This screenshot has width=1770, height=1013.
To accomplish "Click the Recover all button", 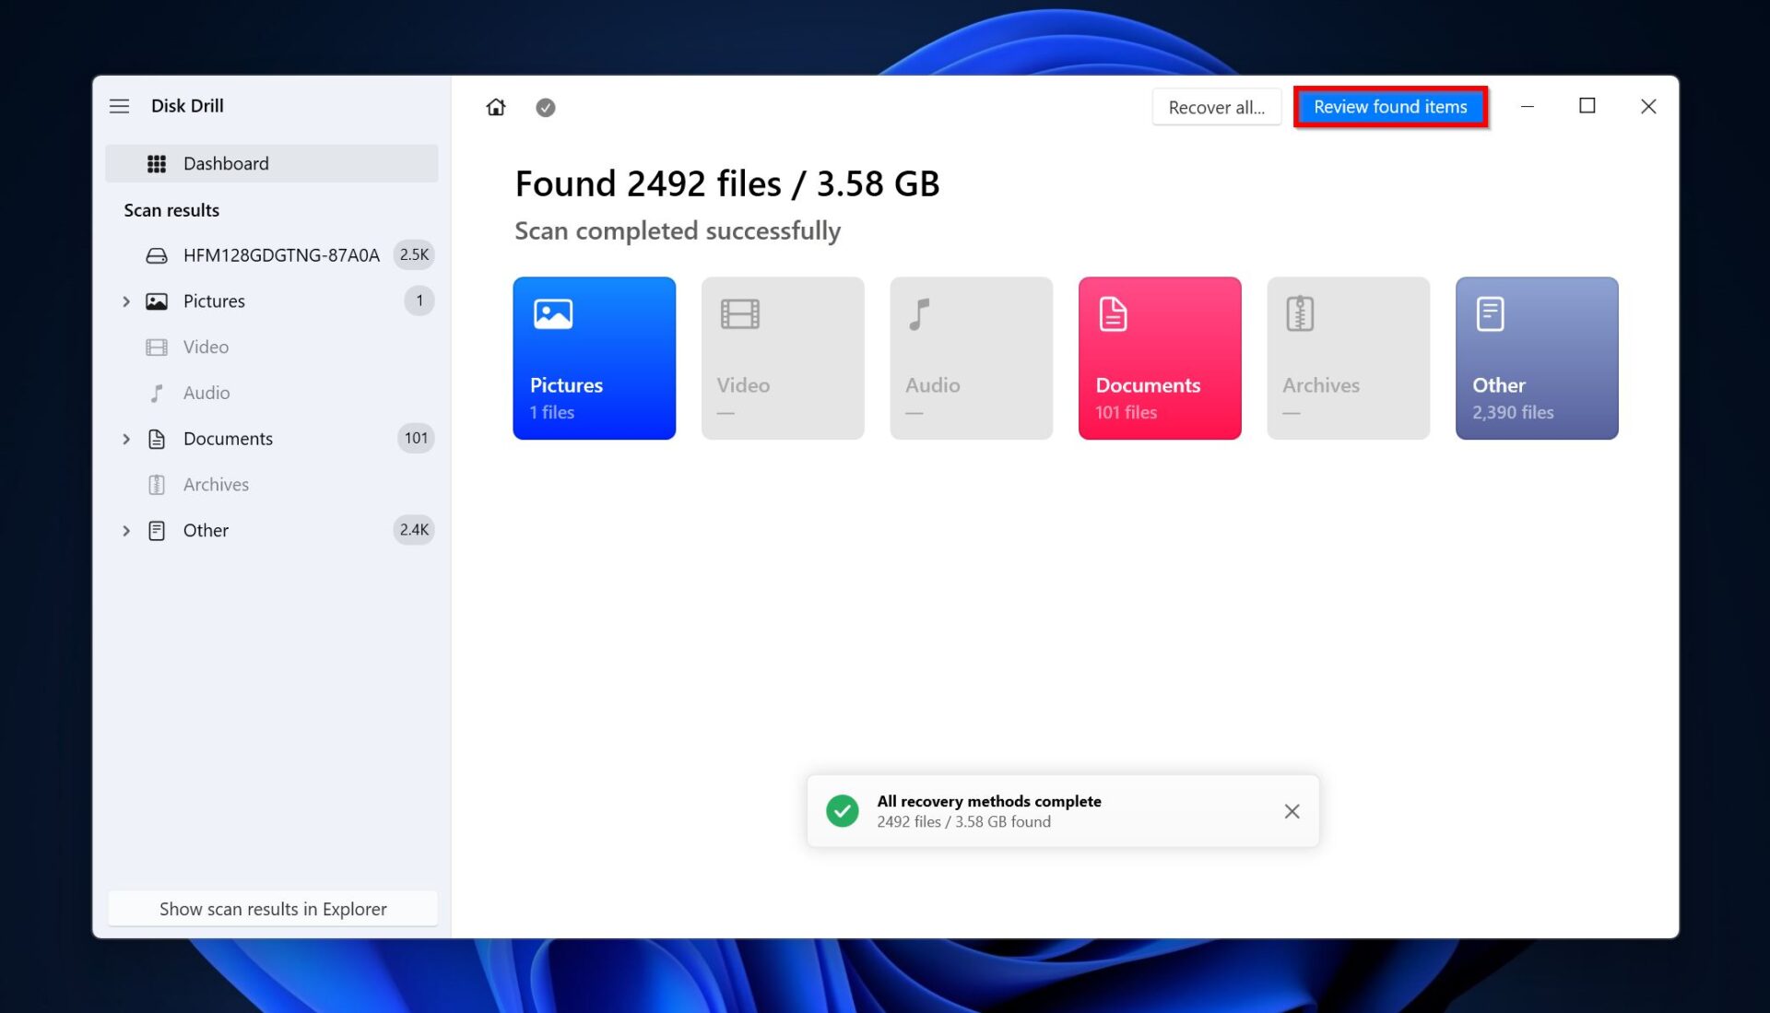I will pos(1216,107).
